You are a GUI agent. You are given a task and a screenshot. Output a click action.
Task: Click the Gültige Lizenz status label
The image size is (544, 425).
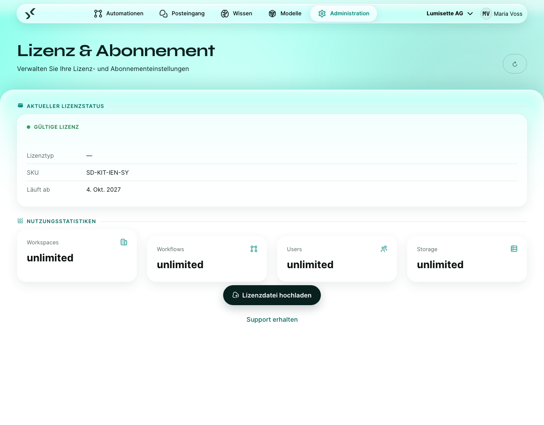(x=57, y=127)
